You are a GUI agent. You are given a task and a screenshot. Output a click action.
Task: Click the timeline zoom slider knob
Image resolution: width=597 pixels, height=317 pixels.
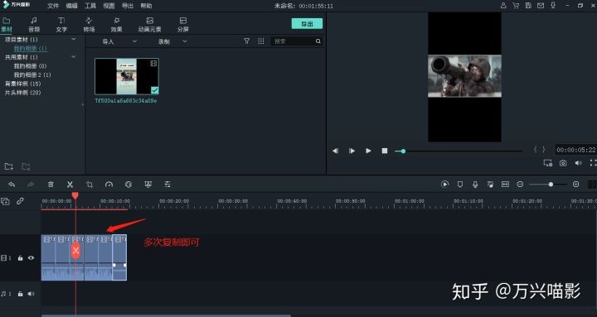point(551,185)
